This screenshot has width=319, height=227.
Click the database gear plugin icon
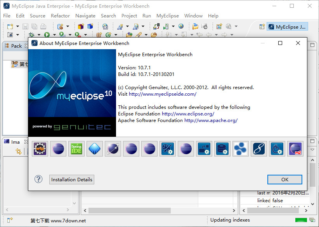point(222,149)
